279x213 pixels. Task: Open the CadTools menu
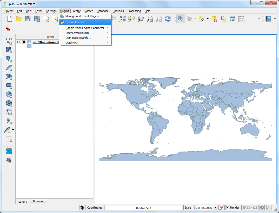pos(118,11)
